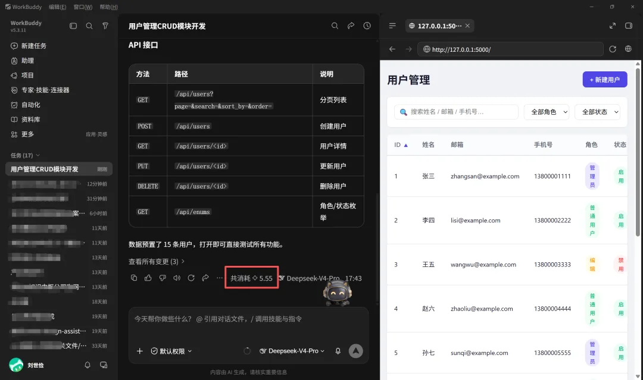Read the reply aloud with speaker icon
643x380 pixels.
(x=177, y=278)
